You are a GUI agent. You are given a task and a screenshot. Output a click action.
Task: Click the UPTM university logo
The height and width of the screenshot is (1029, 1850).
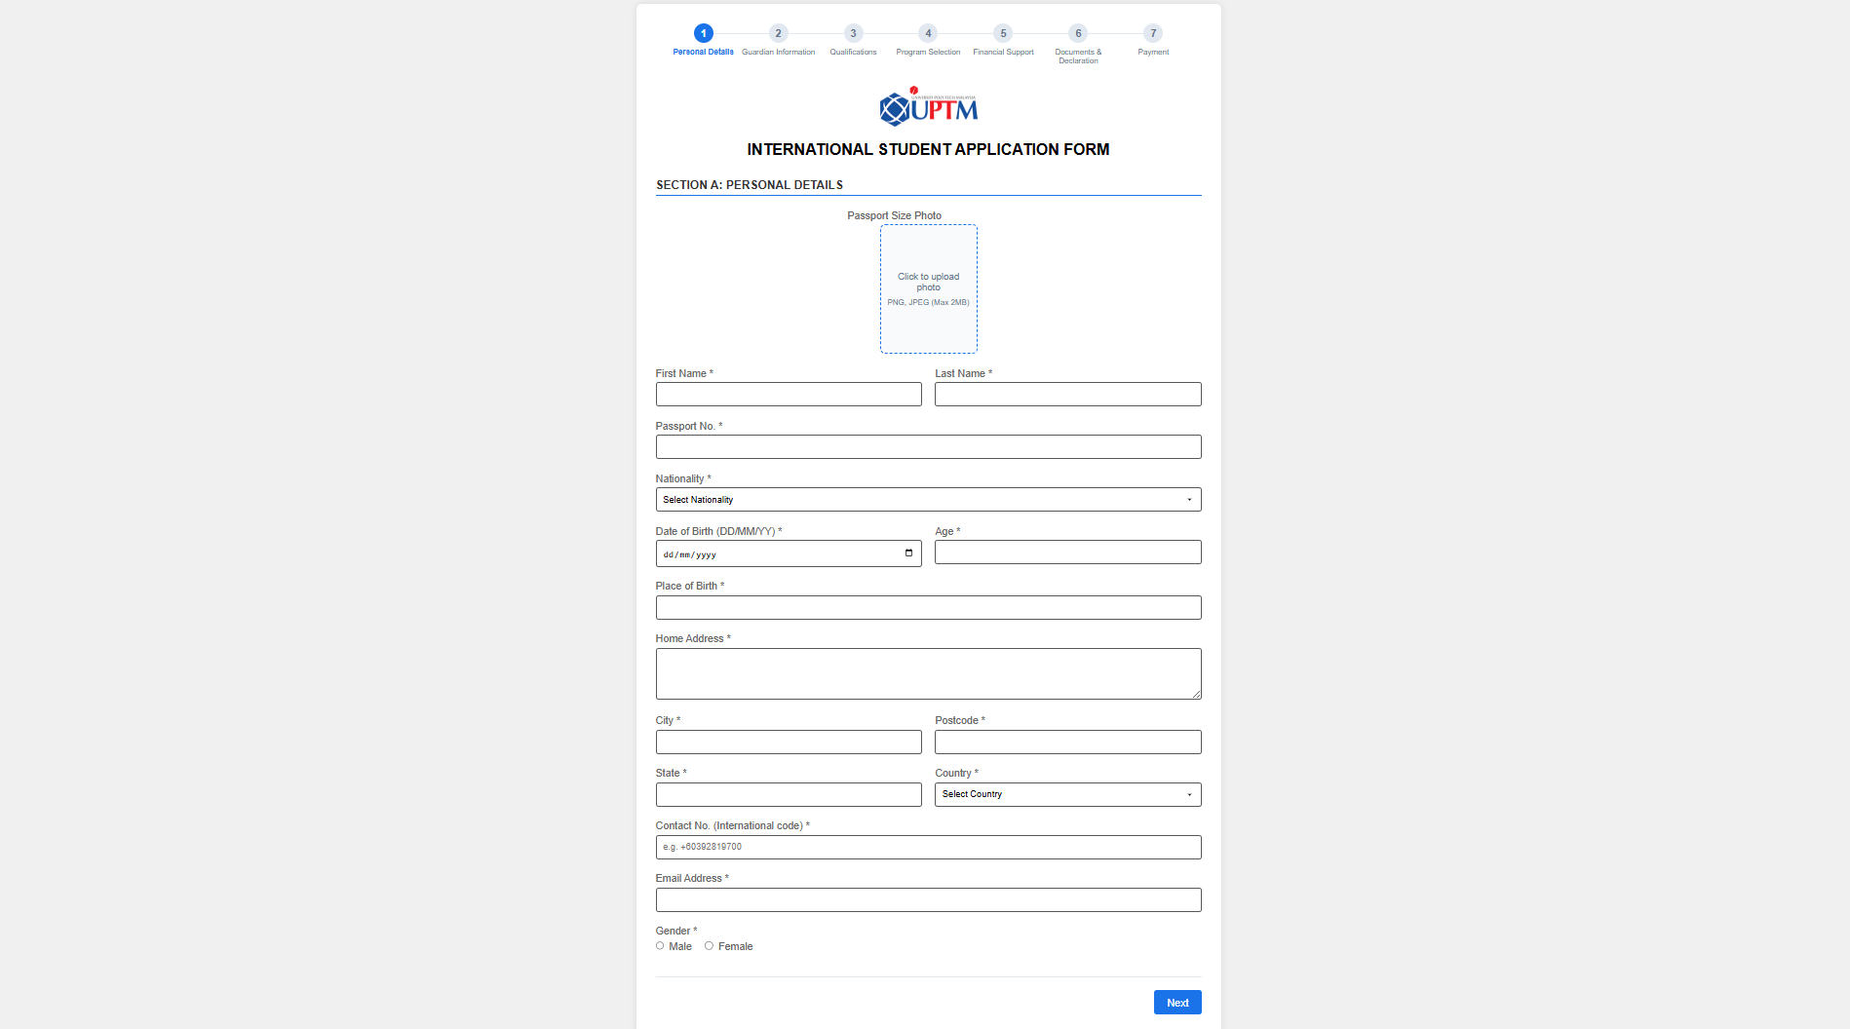coord(928,107)
